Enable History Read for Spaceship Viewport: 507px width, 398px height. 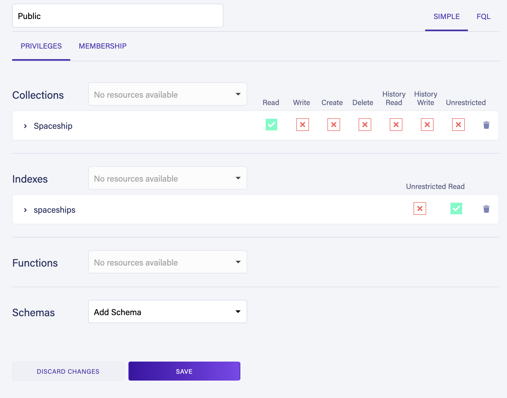point(396,125)
